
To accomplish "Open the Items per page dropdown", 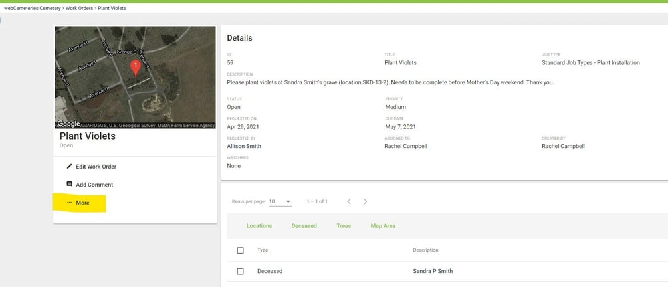I will coord(280,201).
